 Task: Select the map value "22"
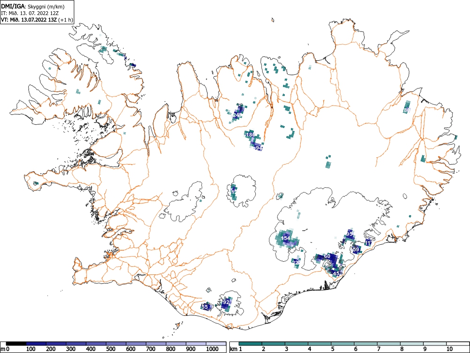[296, 262]
